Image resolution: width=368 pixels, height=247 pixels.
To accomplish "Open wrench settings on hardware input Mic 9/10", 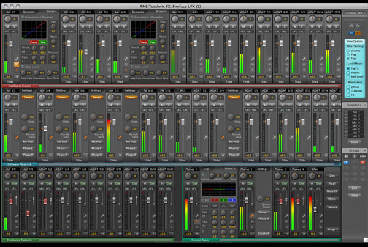I will pyautogui.click(x=126, y=59).
